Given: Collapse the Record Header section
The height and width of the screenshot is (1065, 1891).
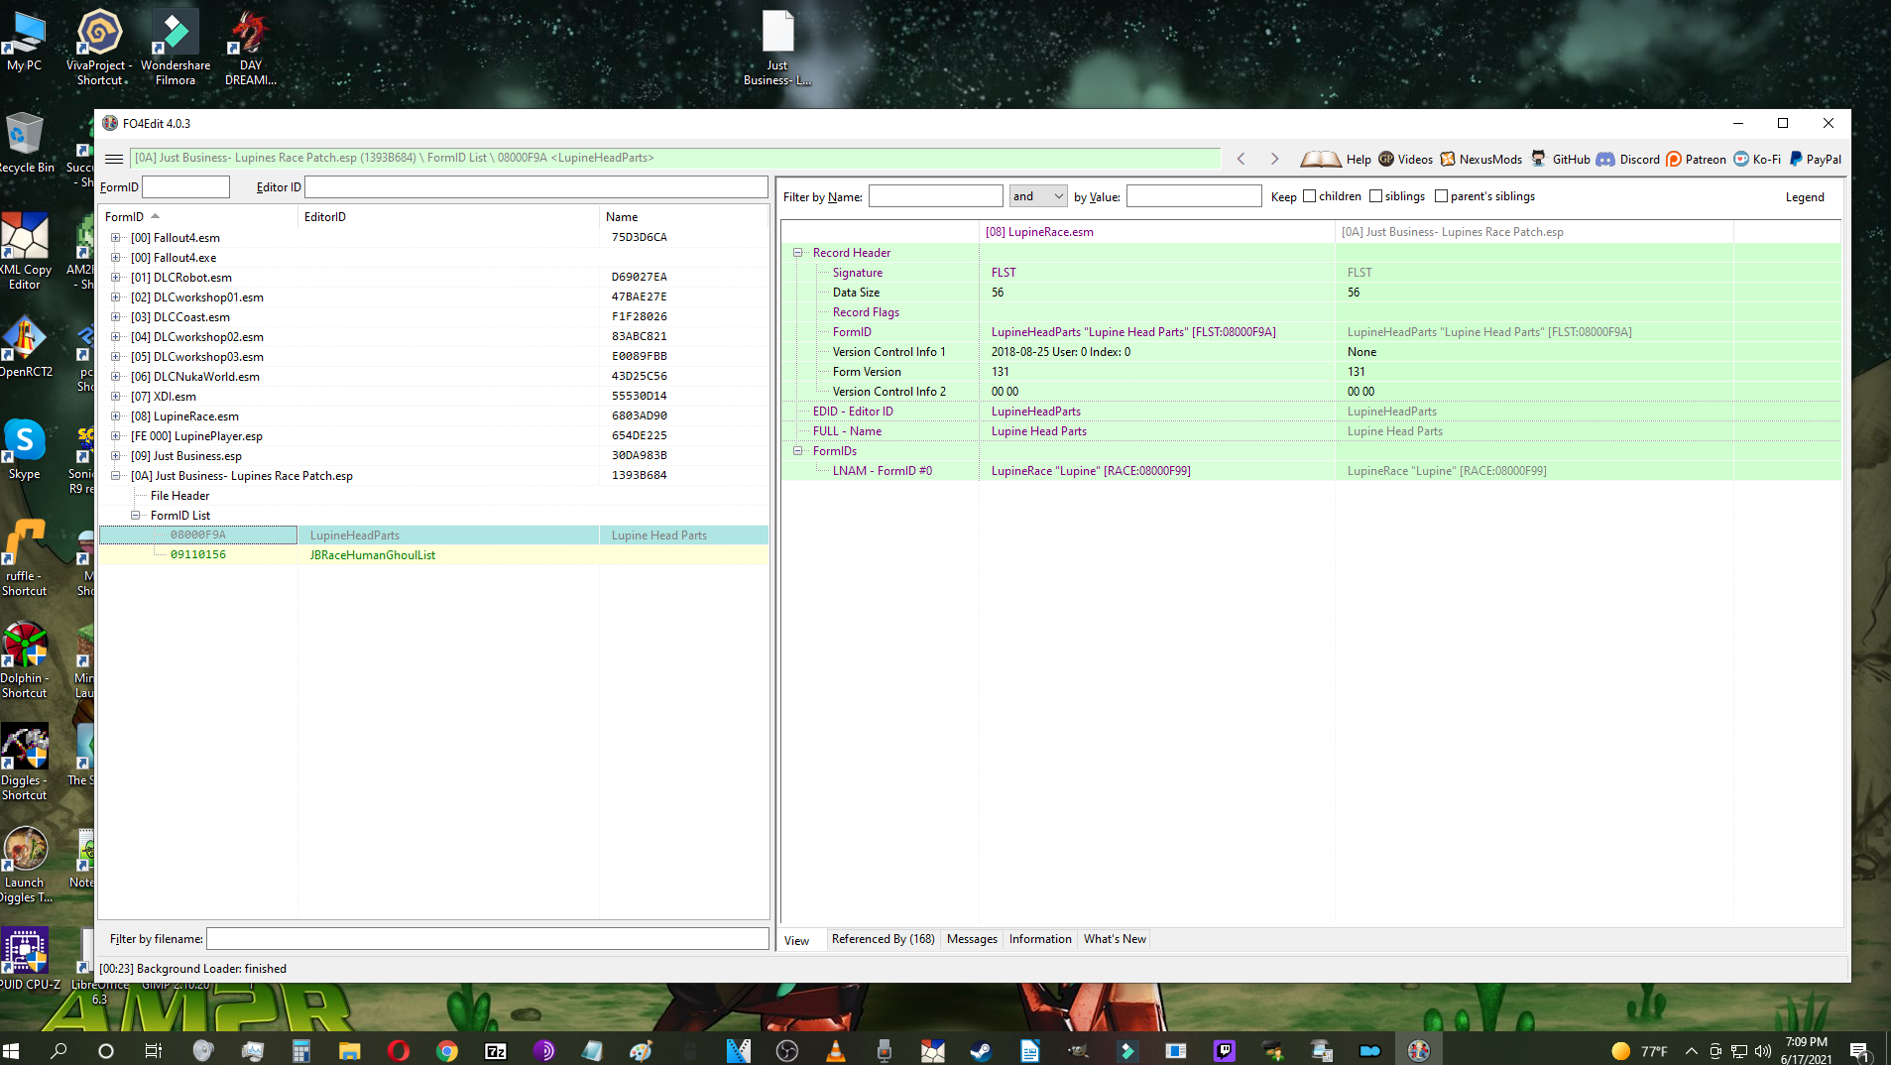Looking at the screenshot, I should click(798, 253).
